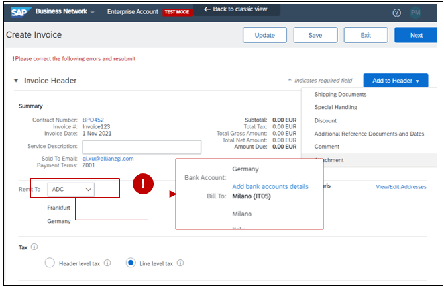The image size is (444, 287).
Task: Click the Z001 payment terms value
Action: (x=89, y=165)
